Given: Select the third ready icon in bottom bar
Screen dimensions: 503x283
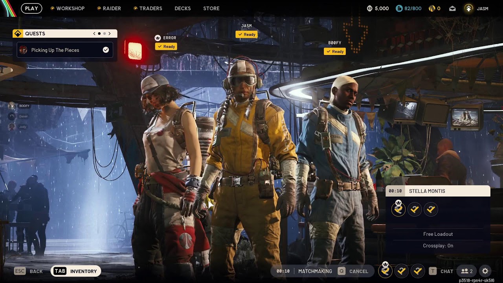Looking at the screenshot, I should coord(418,271).
